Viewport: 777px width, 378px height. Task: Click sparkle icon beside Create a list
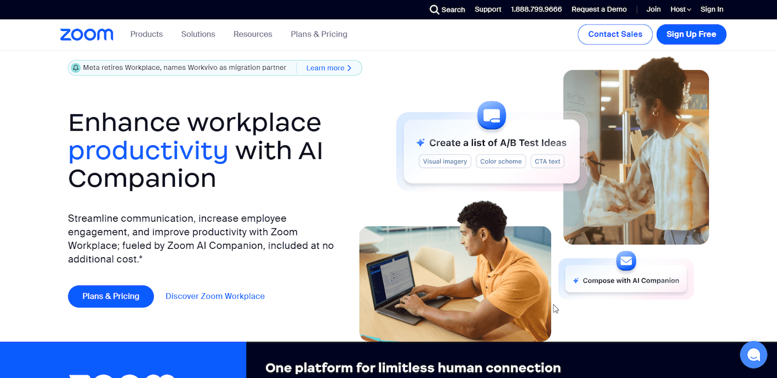(421, 143)
